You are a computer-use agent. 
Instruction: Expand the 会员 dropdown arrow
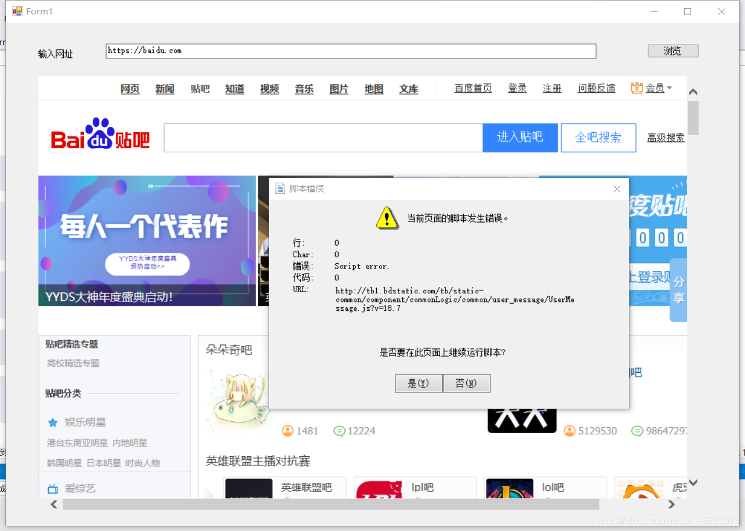click(x=669, y=88)
